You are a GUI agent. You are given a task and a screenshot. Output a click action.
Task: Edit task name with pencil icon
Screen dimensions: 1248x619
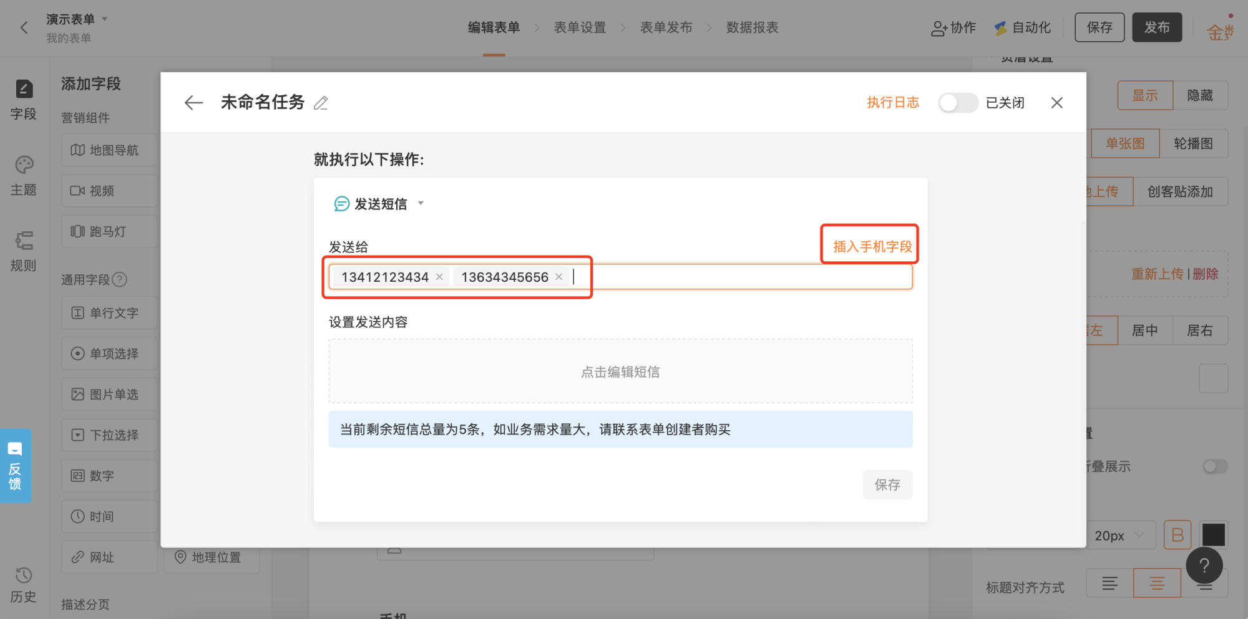point(321,103)
